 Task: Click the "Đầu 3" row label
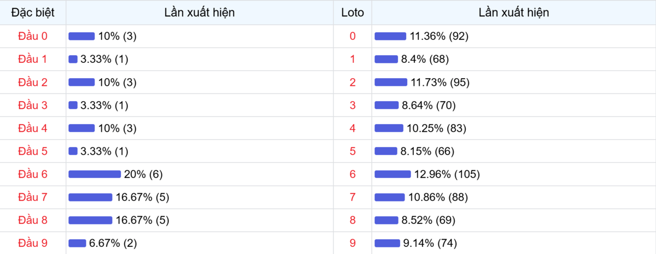[33, 105]
